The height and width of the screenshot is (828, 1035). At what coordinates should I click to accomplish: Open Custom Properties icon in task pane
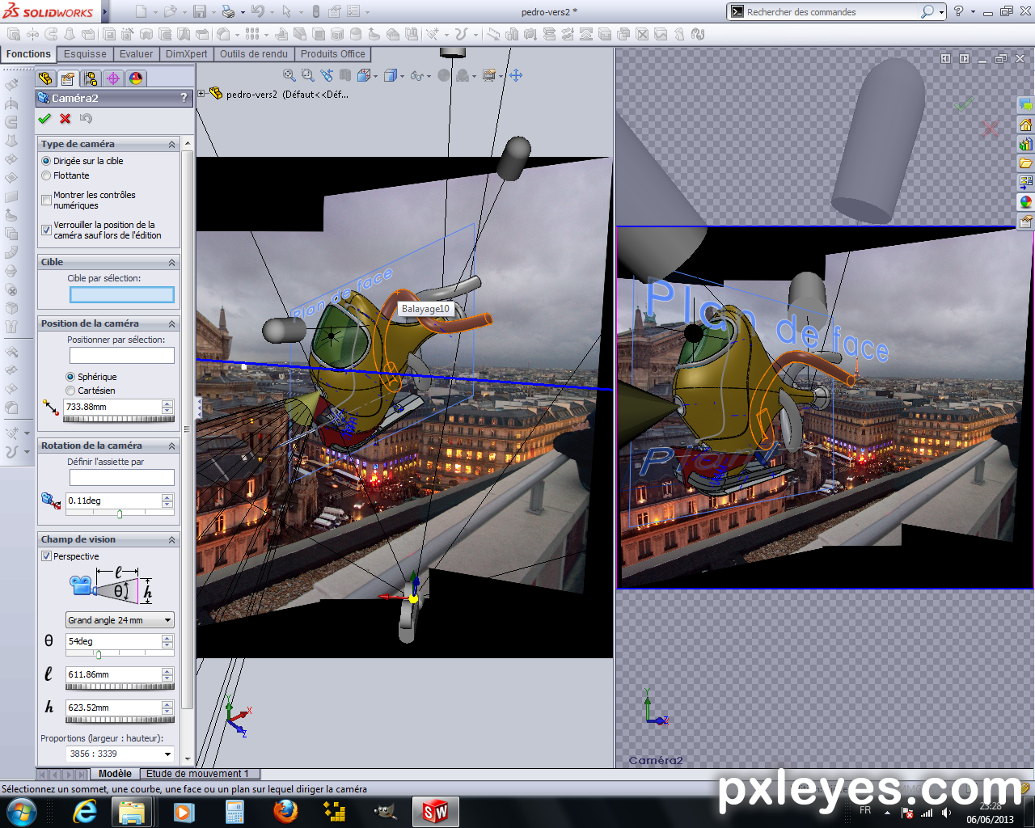coord(1025,222)
